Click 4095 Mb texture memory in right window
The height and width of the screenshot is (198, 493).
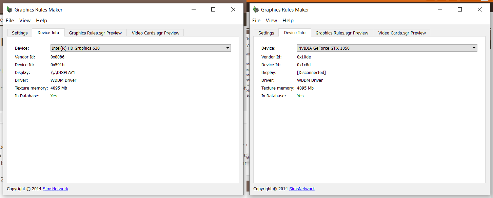pyautogui.click(x=305, y=88)
